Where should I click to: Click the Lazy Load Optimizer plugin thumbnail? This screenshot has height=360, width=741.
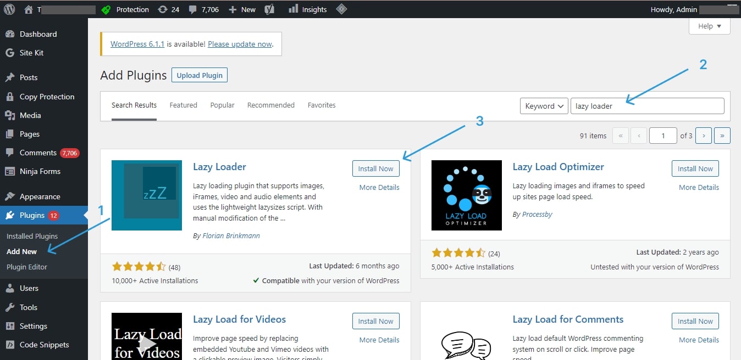click(466, 195)
